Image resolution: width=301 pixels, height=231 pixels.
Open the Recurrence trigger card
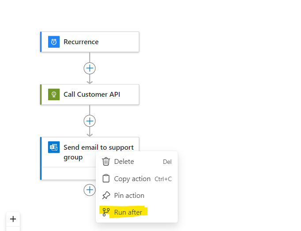pyautogui.click(x=90, y=42)
